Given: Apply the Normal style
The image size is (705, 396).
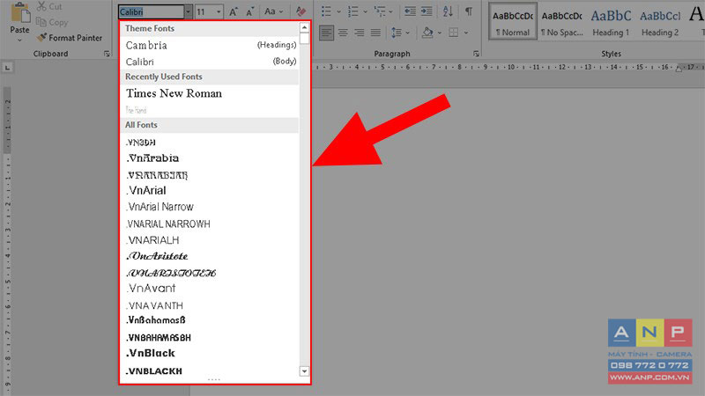Looking at the screenshot, I should tap(513, 21).
